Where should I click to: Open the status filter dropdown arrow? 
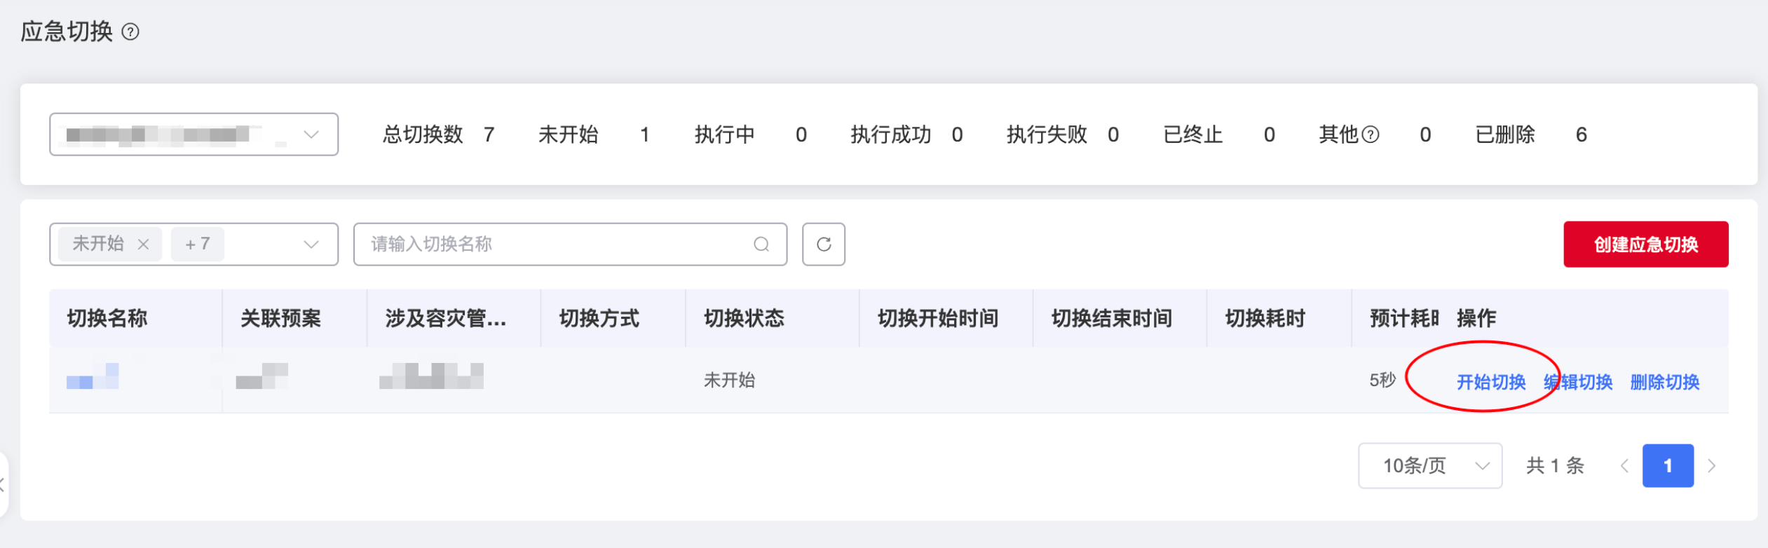coord(311,245)
